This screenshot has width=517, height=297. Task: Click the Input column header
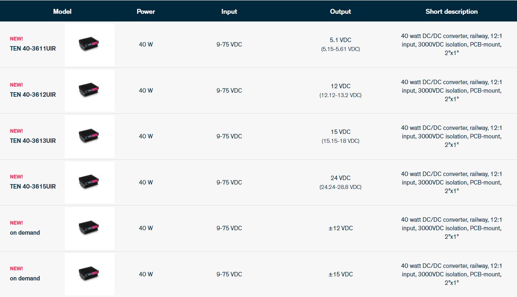(x=229, y=11)
